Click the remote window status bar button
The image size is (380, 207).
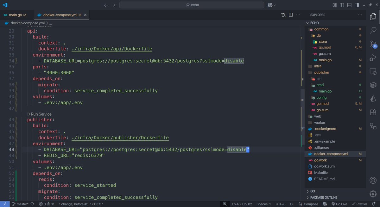(x=5, y=204)
